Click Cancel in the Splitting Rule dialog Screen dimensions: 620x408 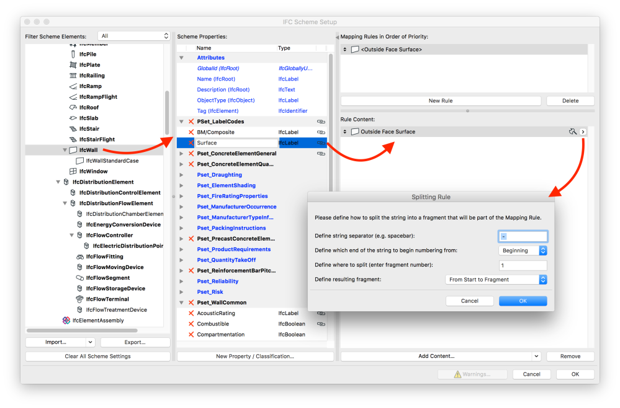pos(469,301)
